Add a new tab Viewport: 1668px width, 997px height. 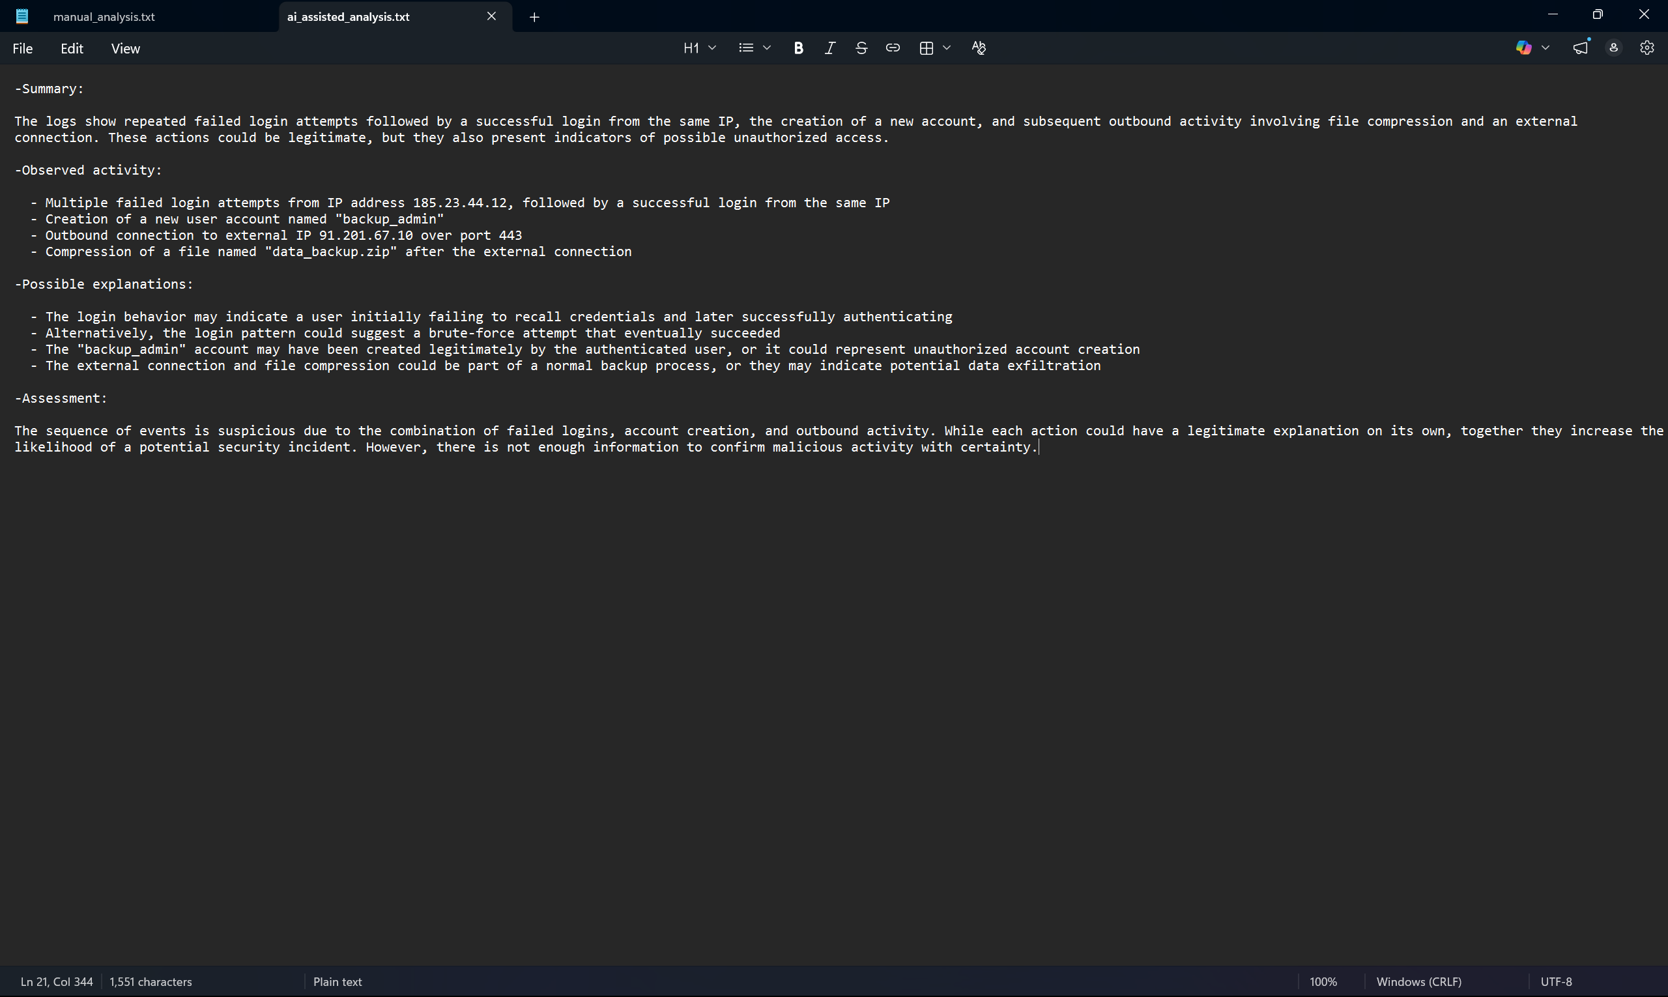click(534, 17)
